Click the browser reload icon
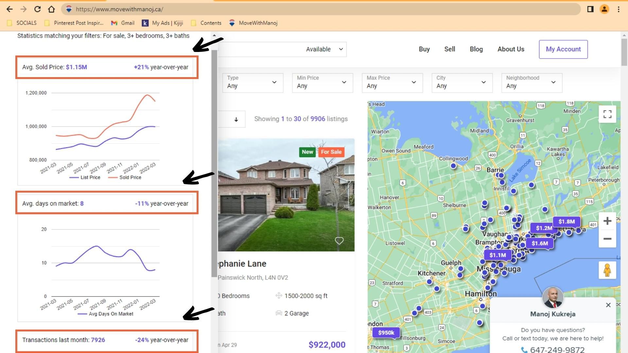This screenshot has width=628, height=353. tap(37, 9)
